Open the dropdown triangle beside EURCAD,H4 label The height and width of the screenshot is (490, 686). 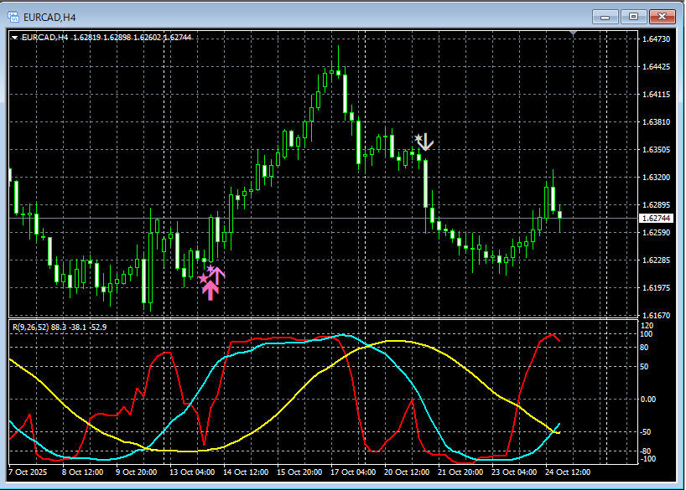[x=14, y=37]
